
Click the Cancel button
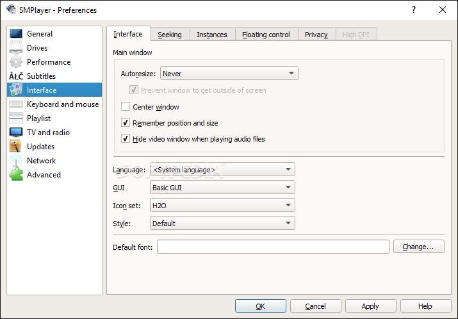pyautogui.click(x=315, y=306)
